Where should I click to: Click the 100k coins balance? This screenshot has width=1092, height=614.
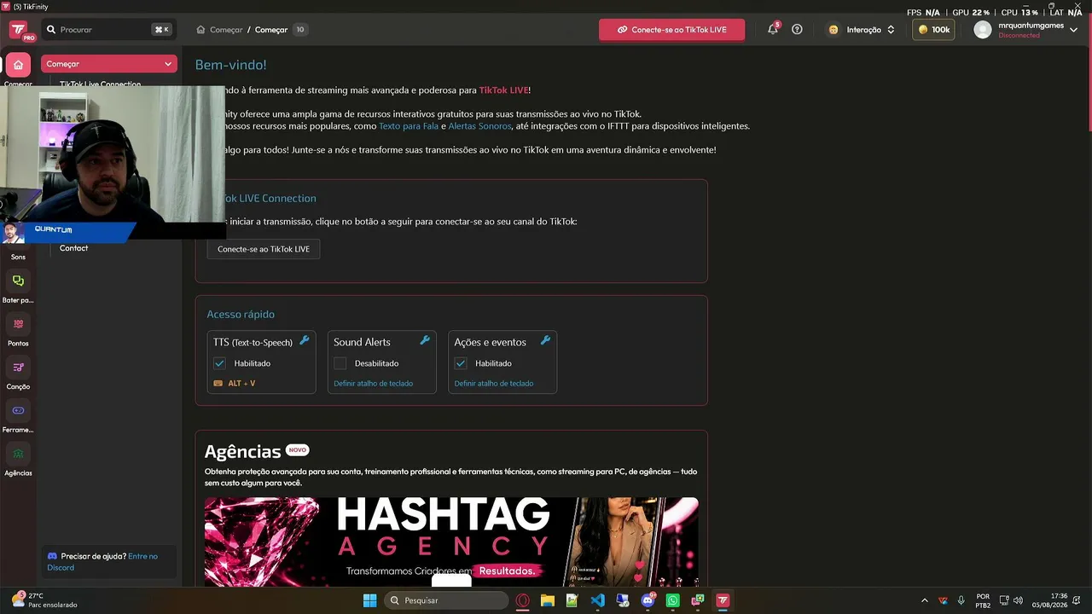point(933,30)
